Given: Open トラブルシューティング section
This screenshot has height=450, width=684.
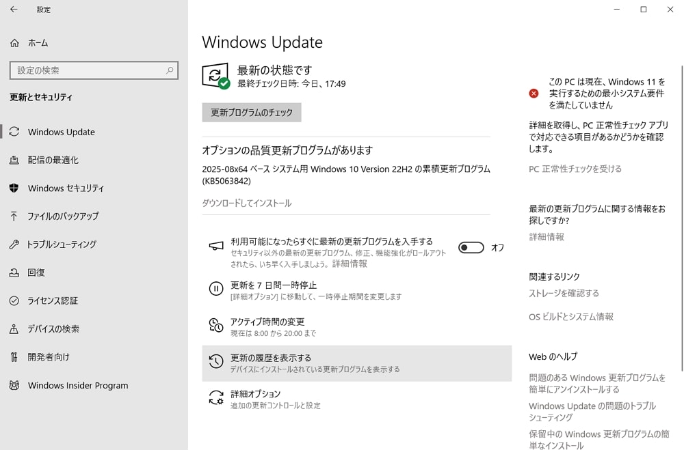Looking at the screenshot, I should pyautogui.click(x=62, y=244).
